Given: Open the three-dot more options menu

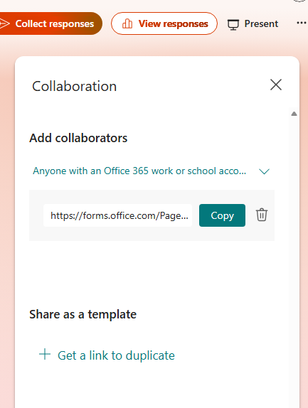Looking at the screenshot, I should click(301, 23).
